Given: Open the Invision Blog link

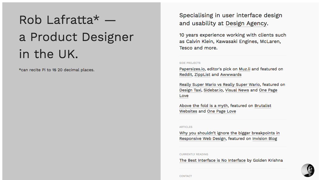Looking at the screenshot, I should [x=265, y=139].
